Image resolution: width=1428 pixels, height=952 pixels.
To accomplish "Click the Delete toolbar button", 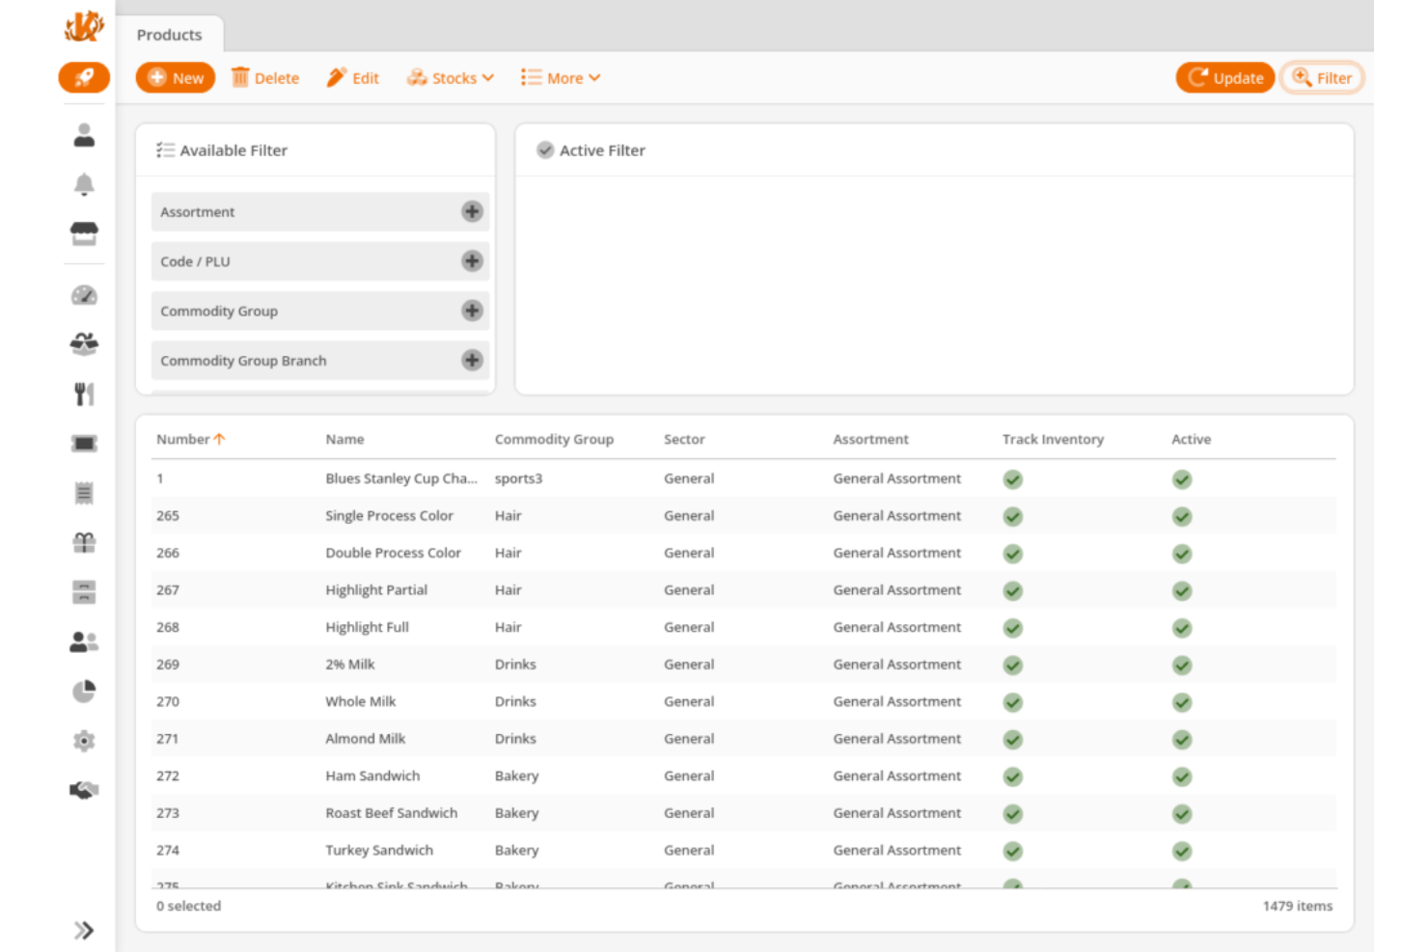I will click(x=265, y=78).
